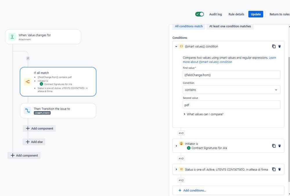Duplicate the Status is one of condition
Screen dimensions: 290x196
pyautogui.click(x=274, y=169)
